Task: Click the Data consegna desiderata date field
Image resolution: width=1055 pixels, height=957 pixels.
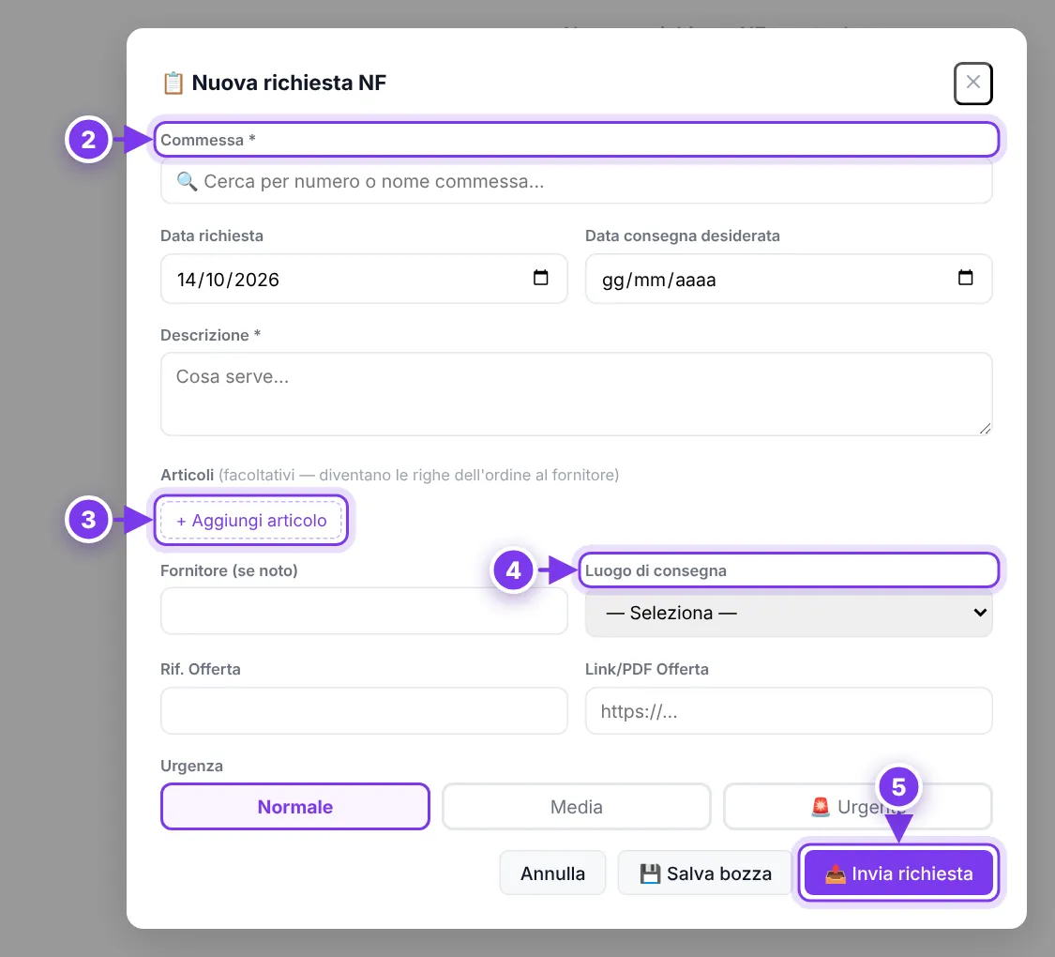Action: (789, 279)
